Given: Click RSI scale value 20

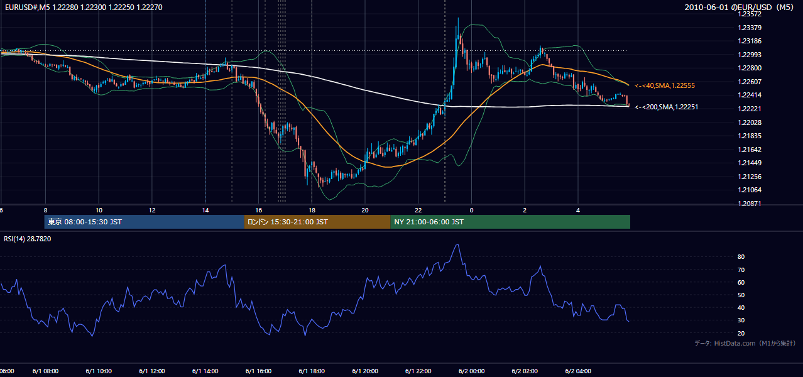Looking at the screenshot, I should point(741,333).
